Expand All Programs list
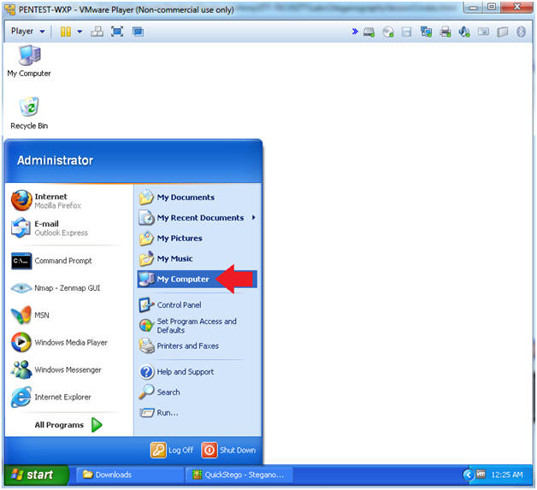Screen dimensions: 537x490 point(68,425)
